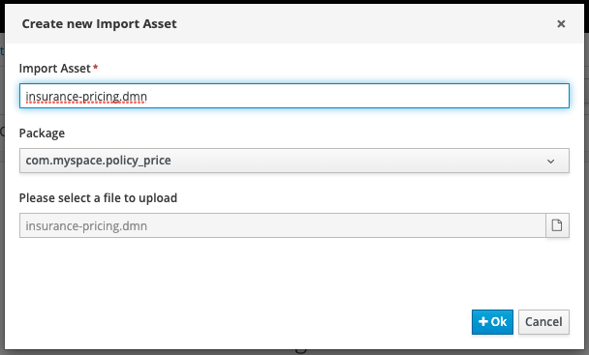This screenshot has height=355, width=589.
Task: Click the greyed insurance-pricing.dmn upload filename
Action: tap(86, 226)
